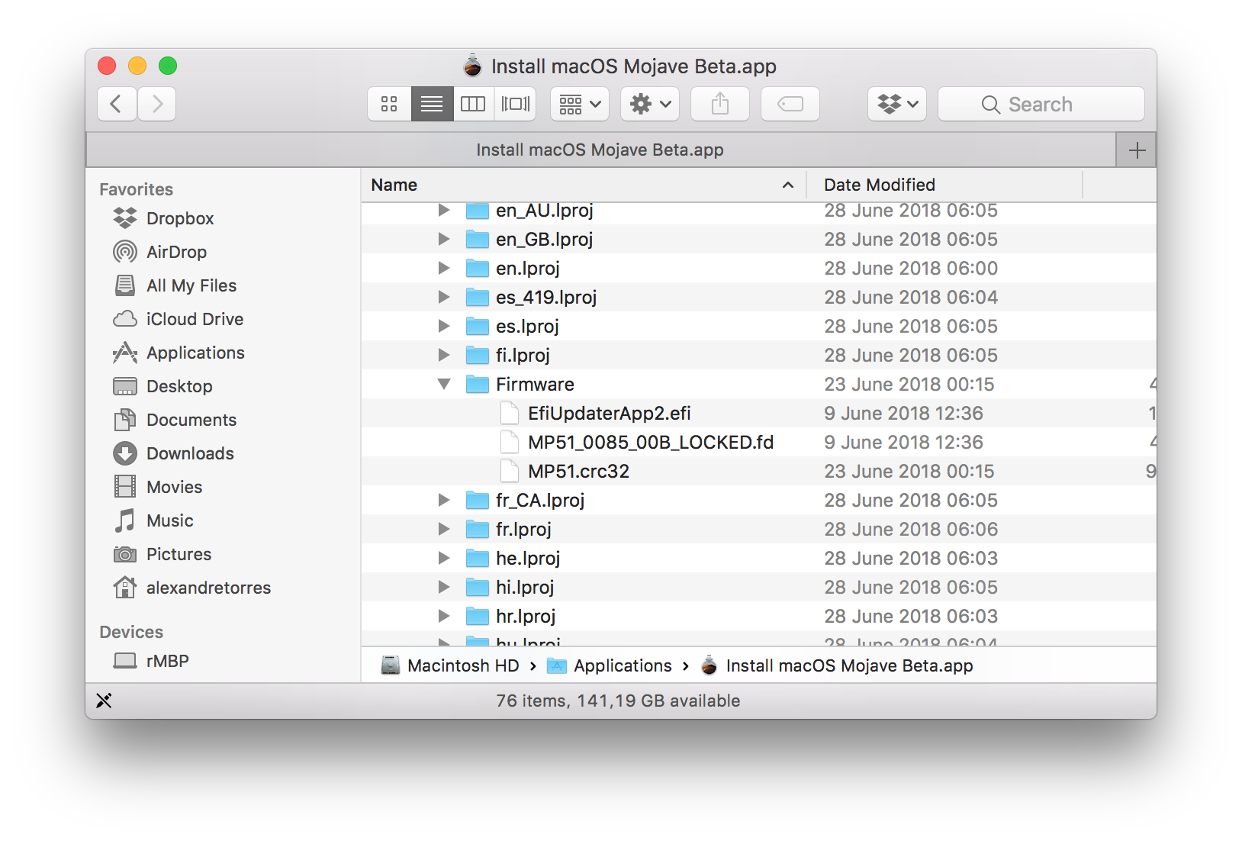Click Applications in the path bar
This screenshot has width=1242, height=841.
pyautogui.click(x=610, y=665)
